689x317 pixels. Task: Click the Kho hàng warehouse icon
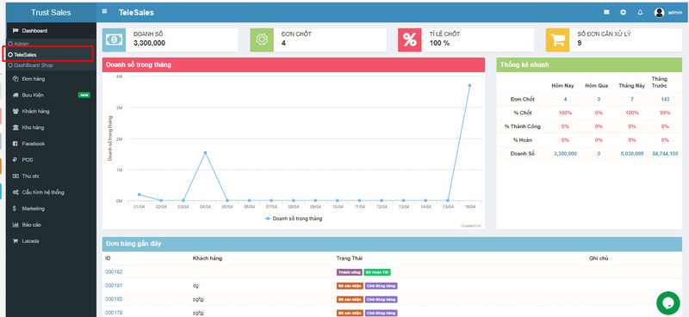[16, 128]
